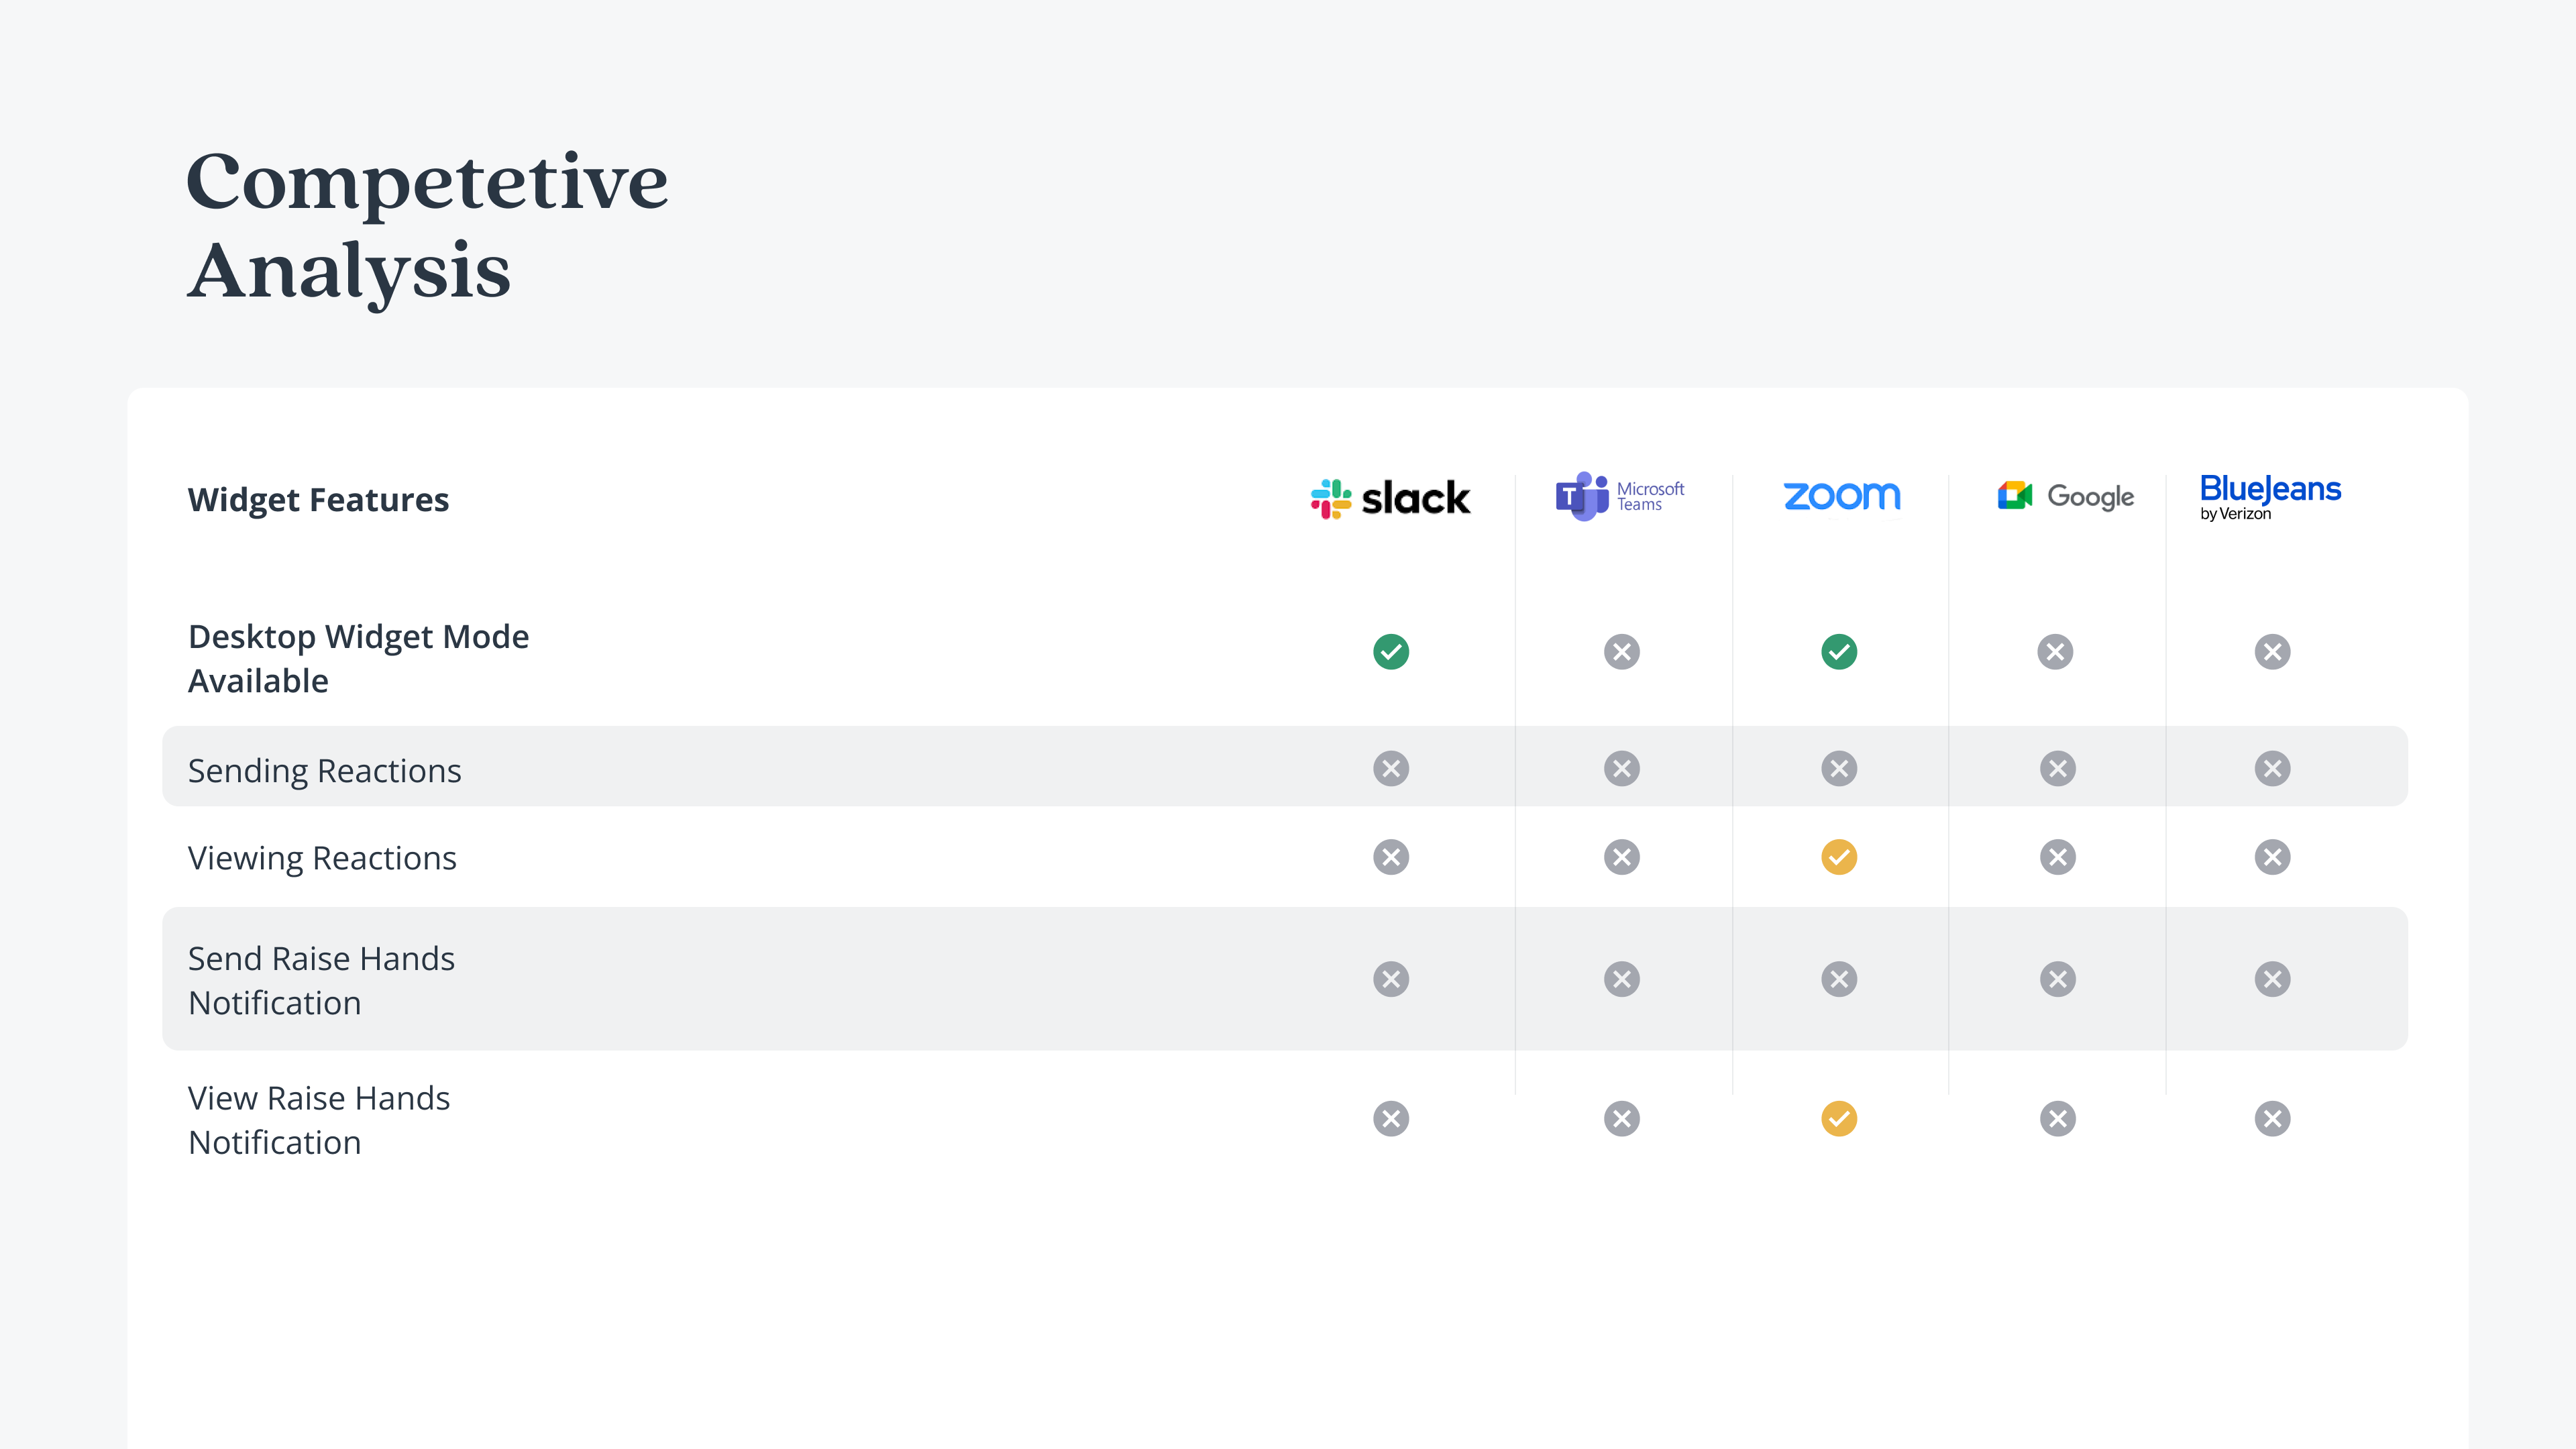2576x1449 pixels.
Task: Click the Competetive Analysis title
Action: pos(427,226)
